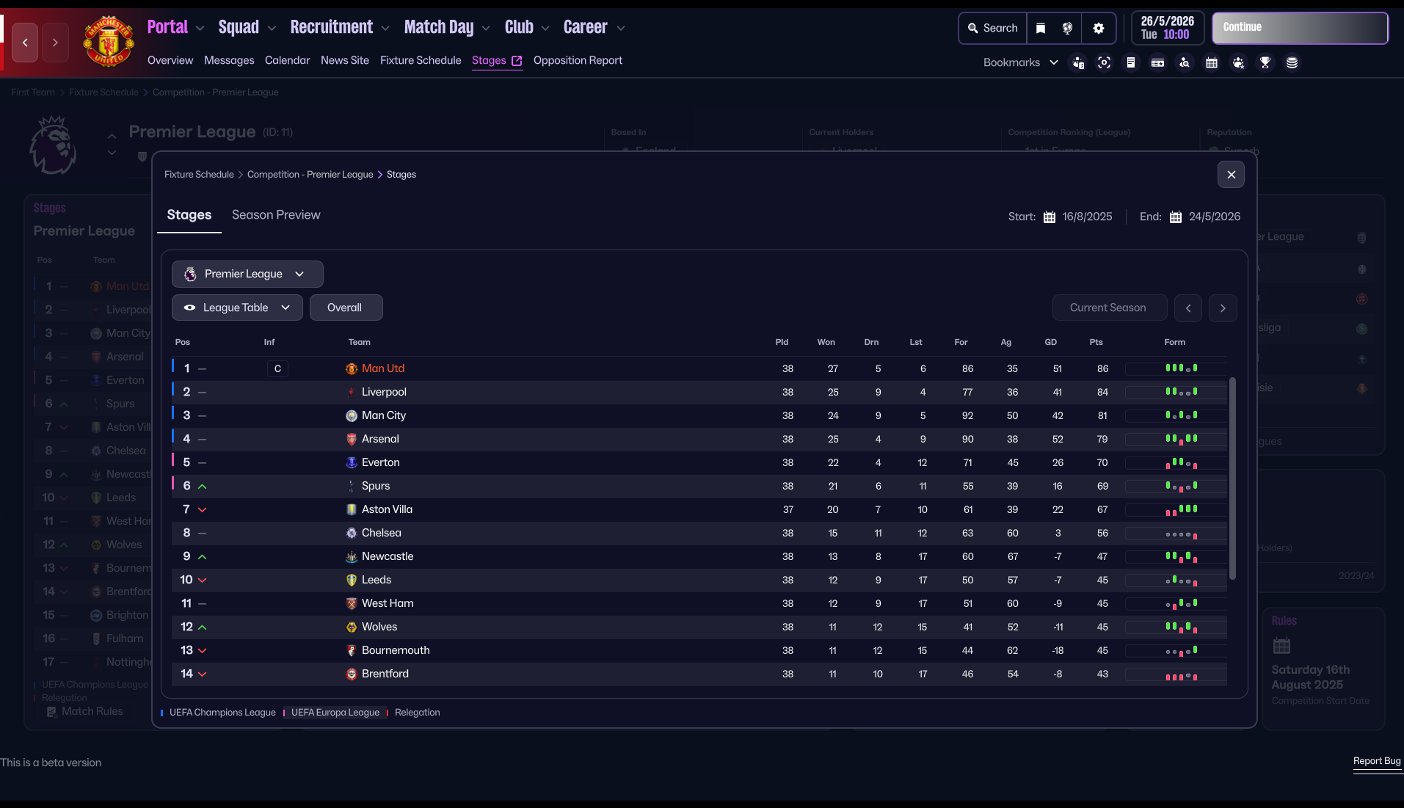Open settings gear icon
The width and height of the screenshot is (1404, 808).
pyautogui.click(x=1098, y=28)
